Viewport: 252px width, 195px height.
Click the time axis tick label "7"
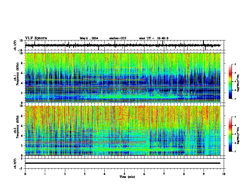coord(164,174)
